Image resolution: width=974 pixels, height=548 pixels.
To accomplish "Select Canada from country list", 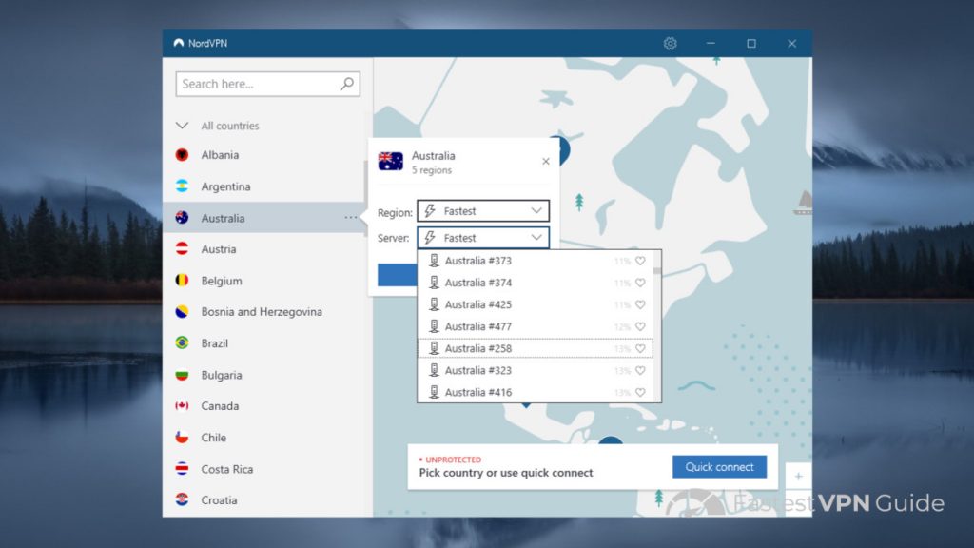I will click(x=263, y=405).
